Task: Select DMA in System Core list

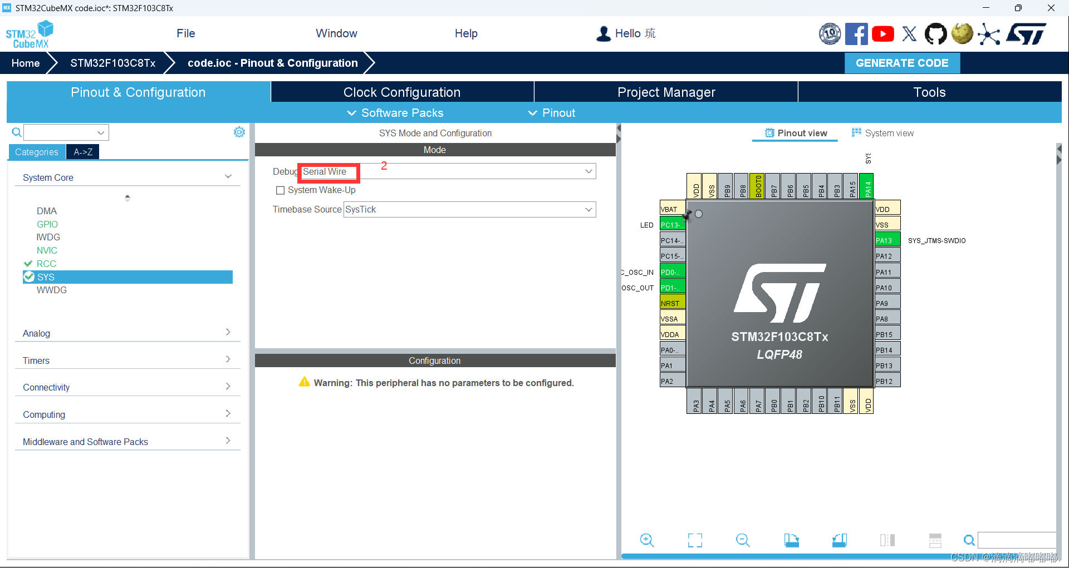Action: coord(47,211)
